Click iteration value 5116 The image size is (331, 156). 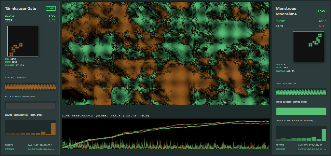point(323,26)
